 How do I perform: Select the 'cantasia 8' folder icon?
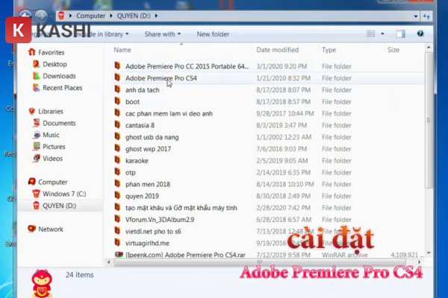click(117, 125)
